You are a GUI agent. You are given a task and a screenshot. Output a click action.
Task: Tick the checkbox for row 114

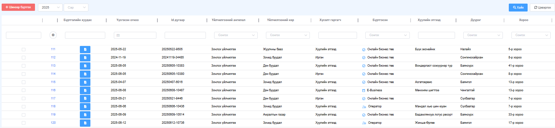point(23,74)
